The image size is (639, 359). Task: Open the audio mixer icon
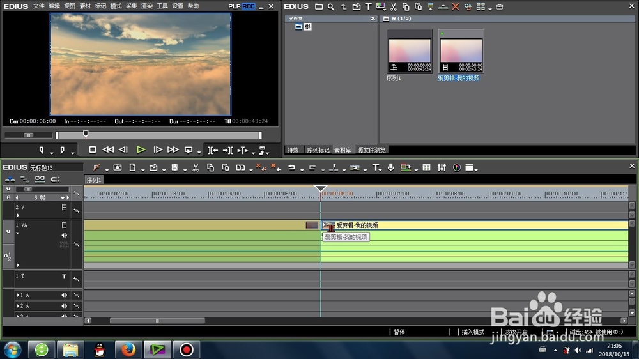(x=442, y=167)
